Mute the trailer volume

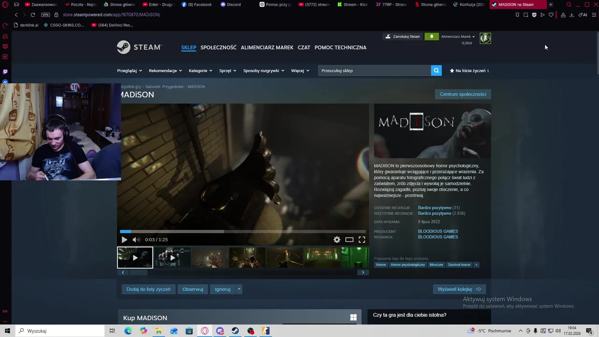pos(136,240)
